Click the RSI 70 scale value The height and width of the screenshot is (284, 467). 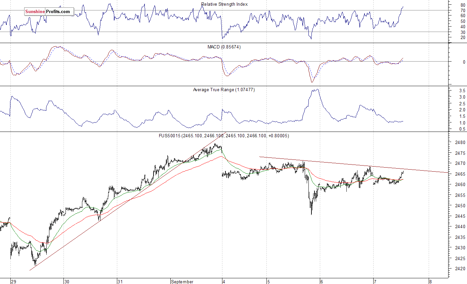click(463, 10)
